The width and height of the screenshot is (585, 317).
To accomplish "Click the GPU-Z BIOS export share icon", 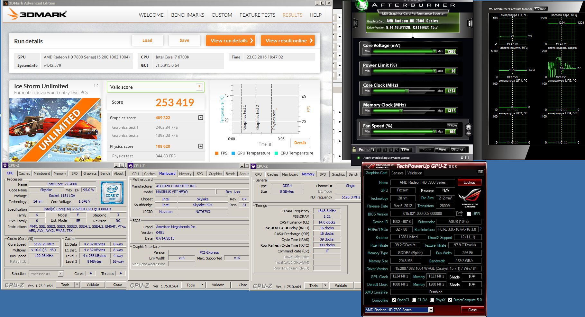I will [459, 214].
